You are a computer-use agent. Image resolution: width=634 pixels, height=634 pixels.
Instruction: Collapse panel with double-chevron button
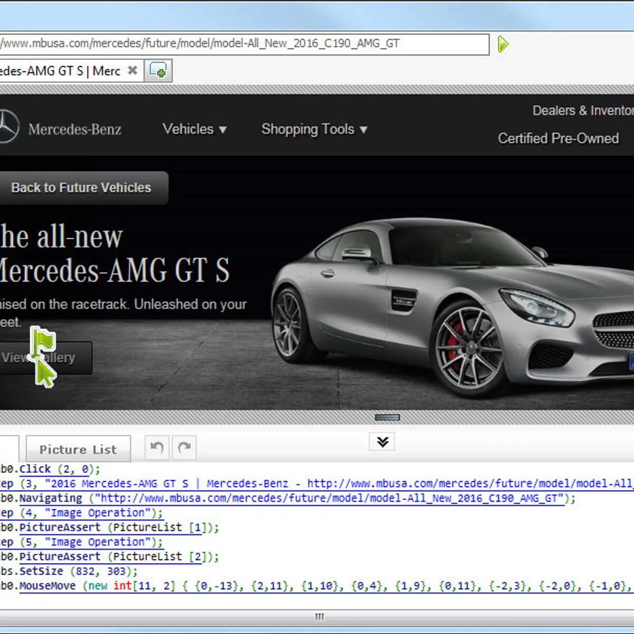pyautogui.click(x=383, y=442)
